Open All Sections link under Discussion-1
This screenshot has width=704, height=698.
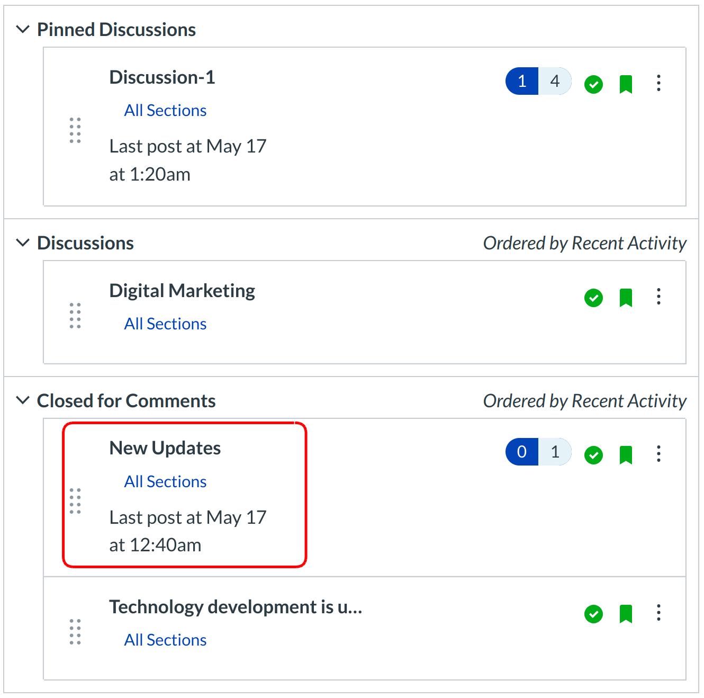[165, 110]
